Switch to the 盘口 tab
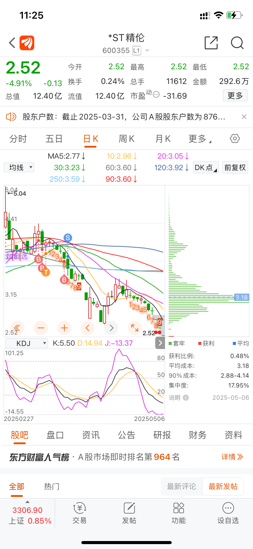The width and height of the screenshot is (253, 549). pos(55,435)
